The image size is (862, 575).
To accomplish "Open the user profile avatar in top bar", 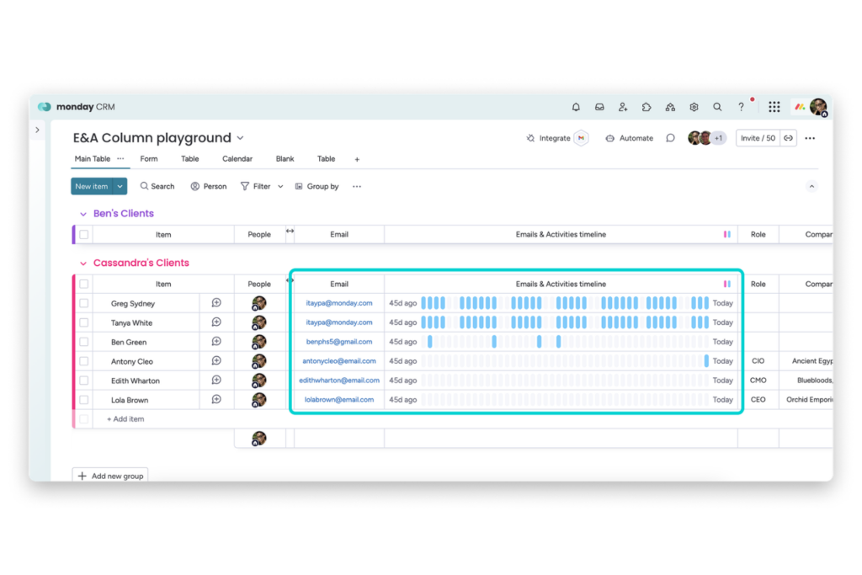I will 818,107.
